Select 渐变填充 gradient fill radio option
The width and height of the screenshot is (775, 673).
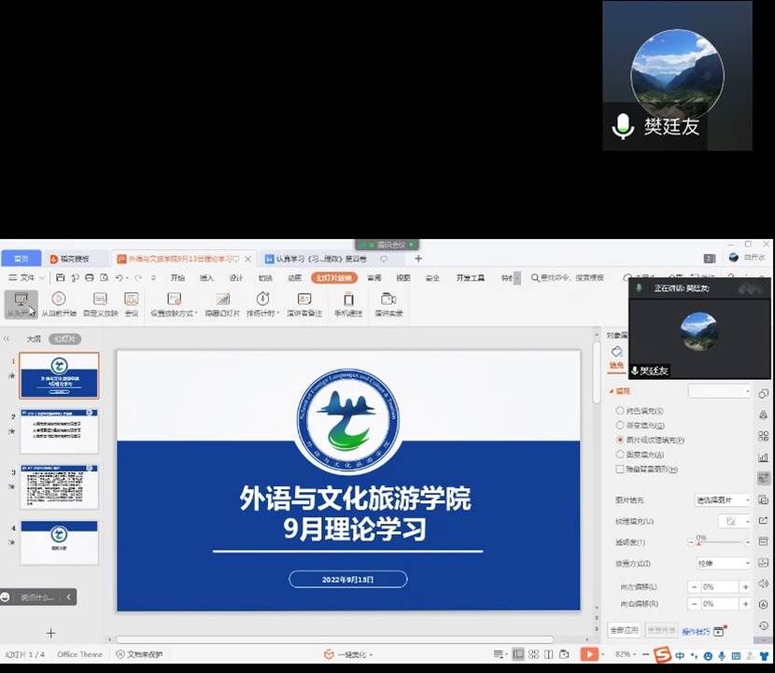click(621, 425)
